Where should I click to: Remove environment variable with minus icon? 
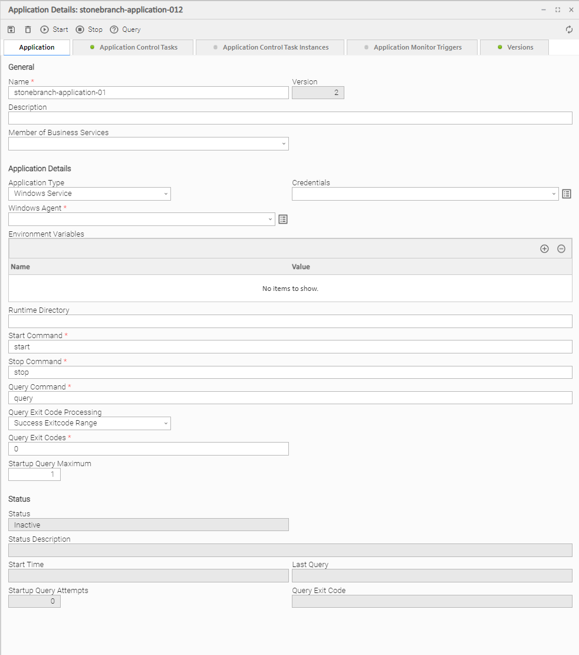click(x=561, y=249)
